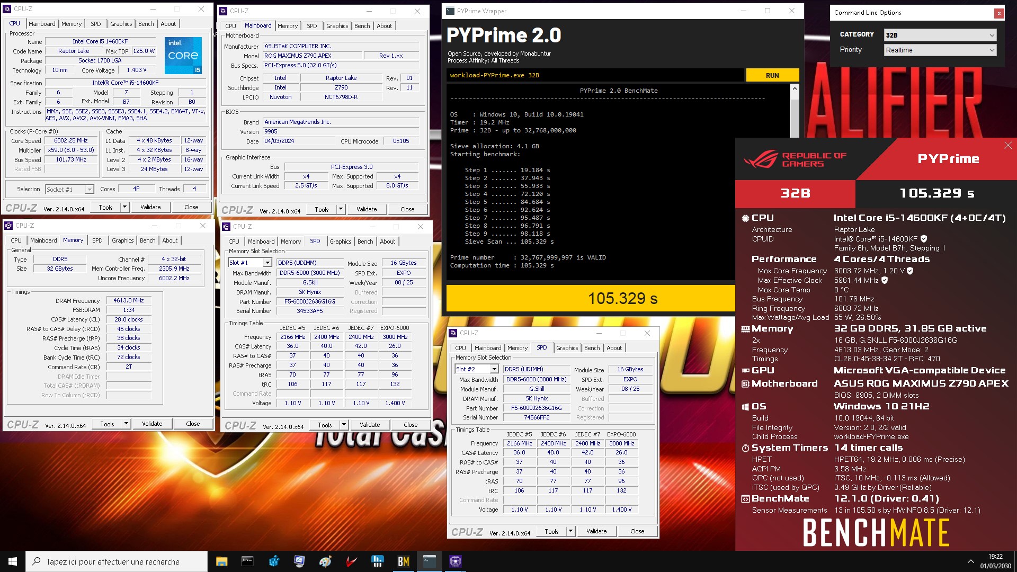Open the Priority dropdown showing Realtime
This screenshot has width=1017, height=572.
940,50
